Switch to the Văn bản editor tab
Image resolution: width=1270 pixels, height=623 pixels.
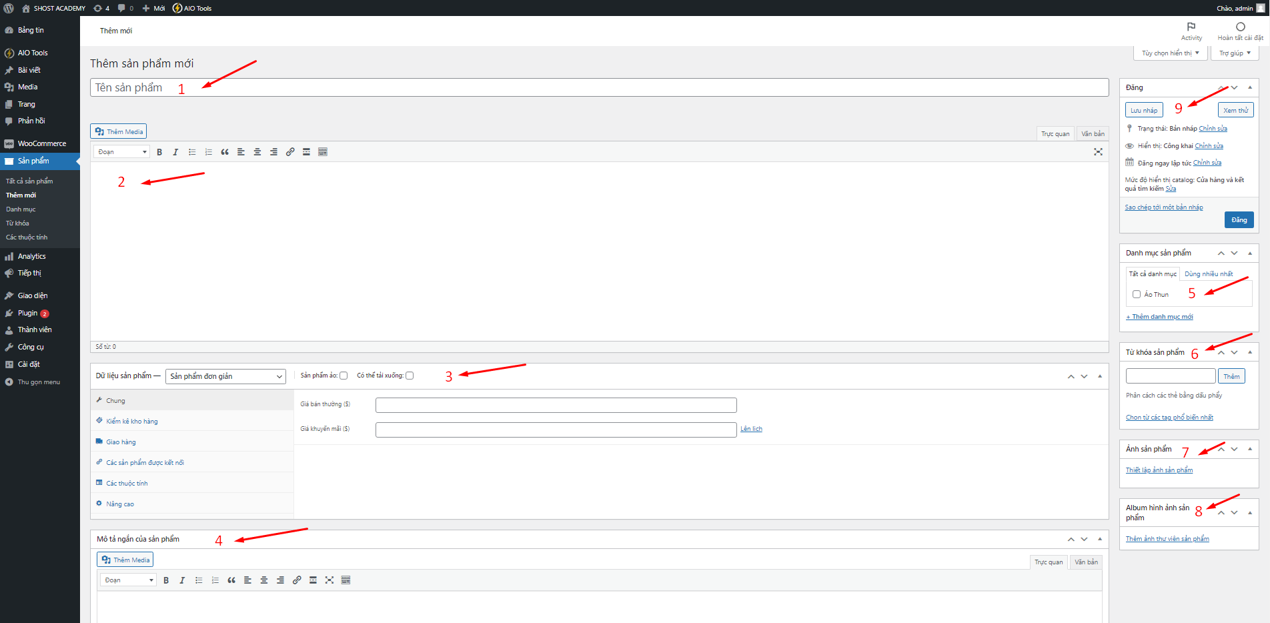[x=1093, y=133]
